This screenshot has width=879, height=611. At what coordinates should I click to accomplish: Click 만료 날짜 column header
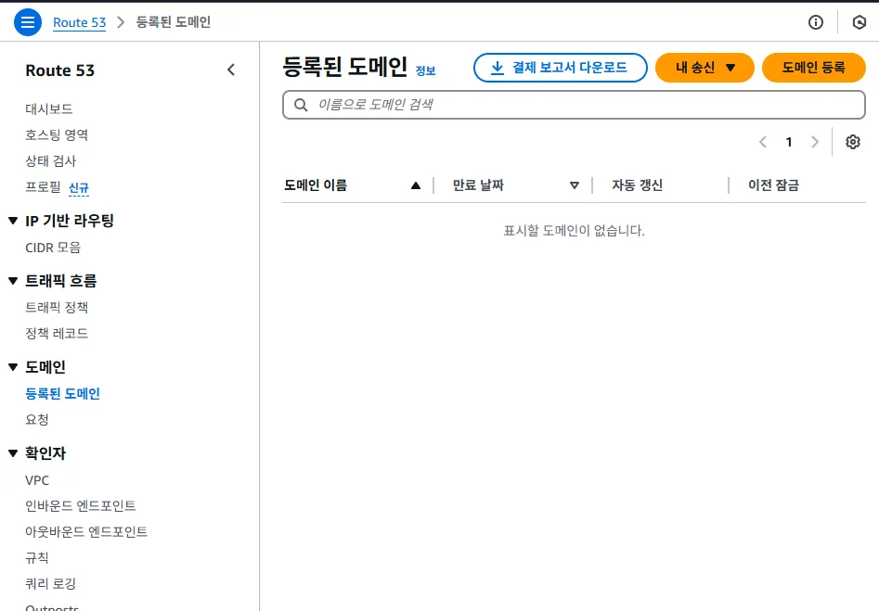(478, 185)
